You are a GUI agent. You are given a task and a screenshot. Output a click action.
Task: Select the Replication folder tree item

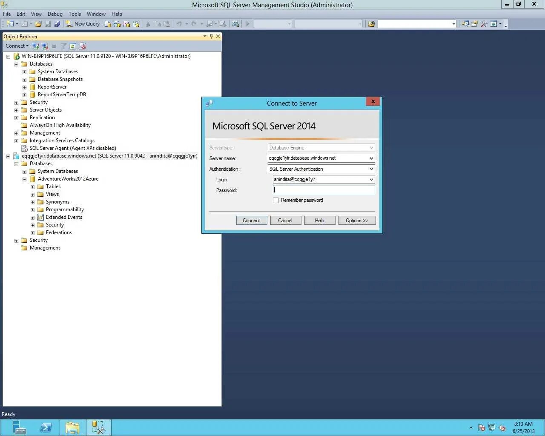(42, 118)
